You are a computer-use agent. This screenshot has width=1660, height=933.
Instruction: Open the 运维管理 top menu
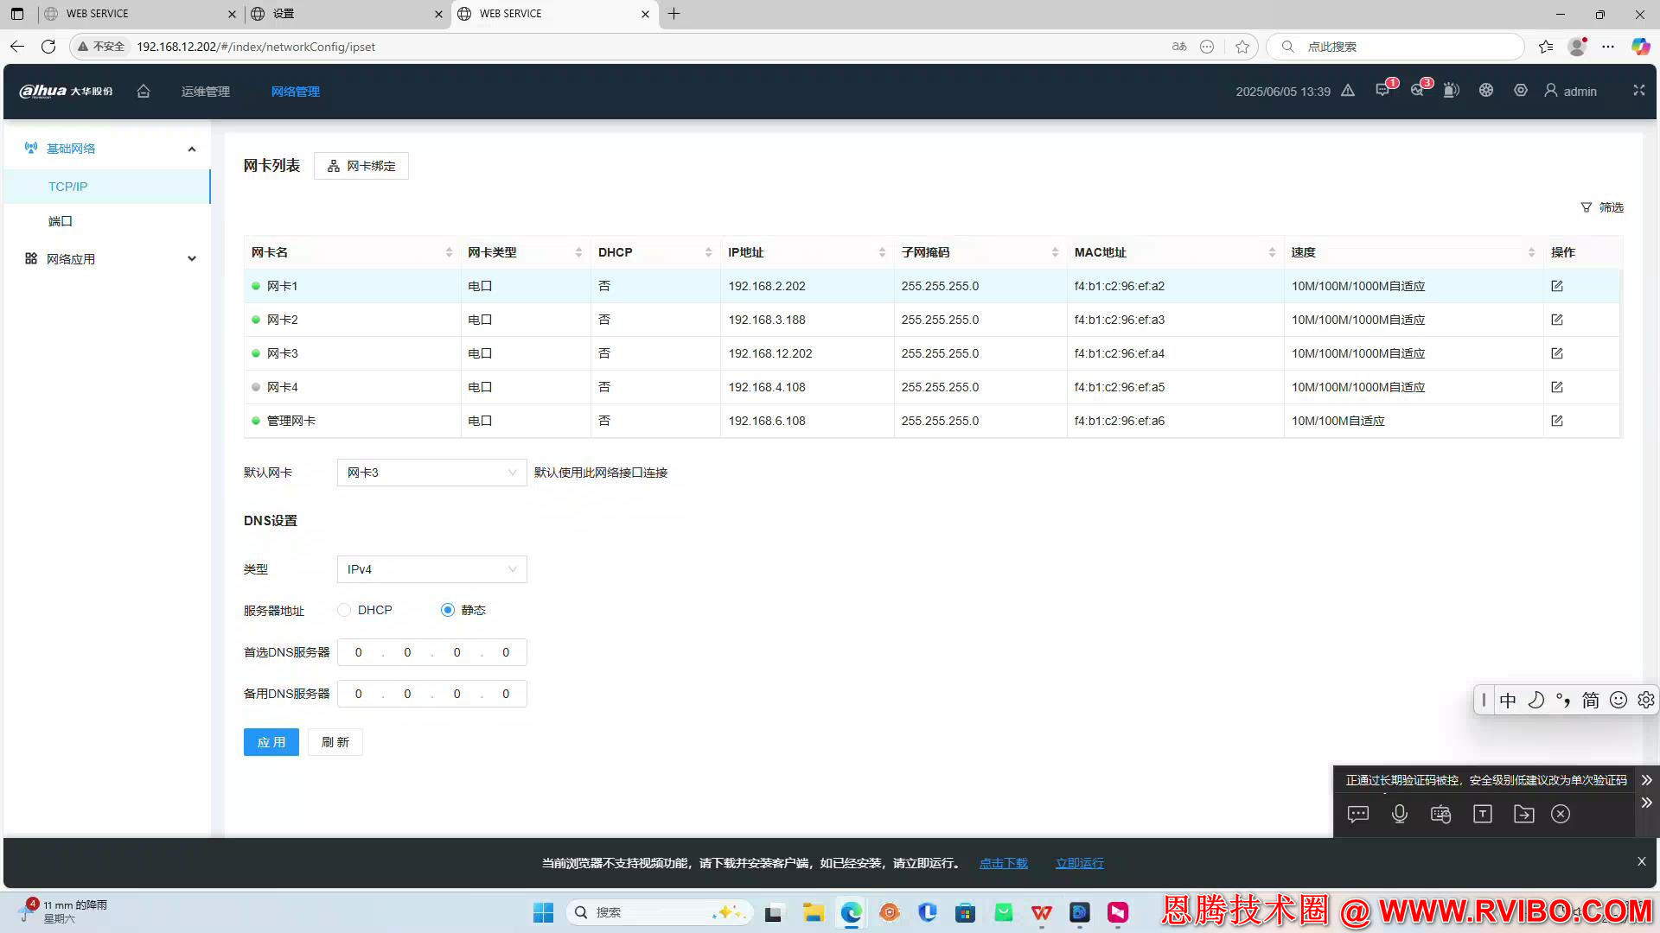(x=205, y=92)
